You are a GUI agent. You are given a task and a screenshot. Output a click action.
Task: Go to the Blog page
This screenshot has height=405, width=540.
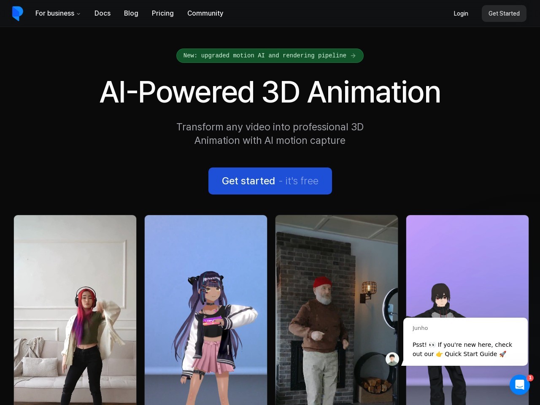coord(131,13)
